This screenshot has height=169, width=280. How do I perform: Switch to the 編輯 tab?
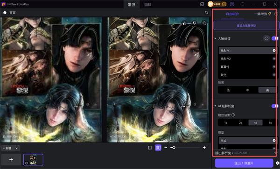[x=147, y=5]
